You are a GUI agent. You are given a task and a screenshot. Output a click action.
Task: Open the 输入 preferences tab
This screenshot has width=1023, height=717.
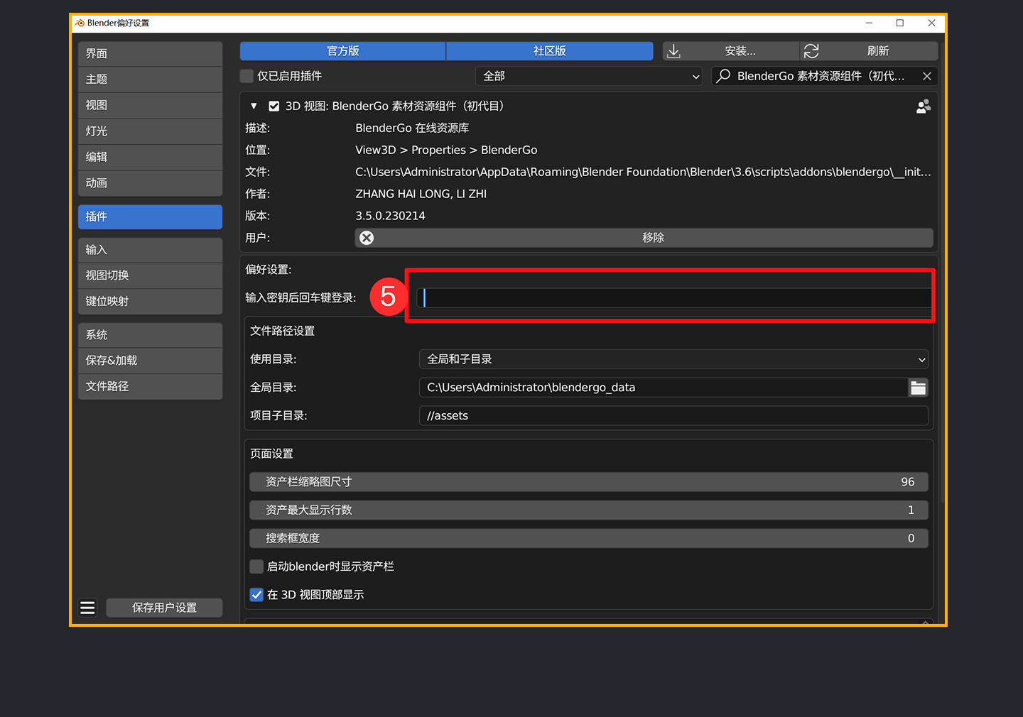pos(150,250)
